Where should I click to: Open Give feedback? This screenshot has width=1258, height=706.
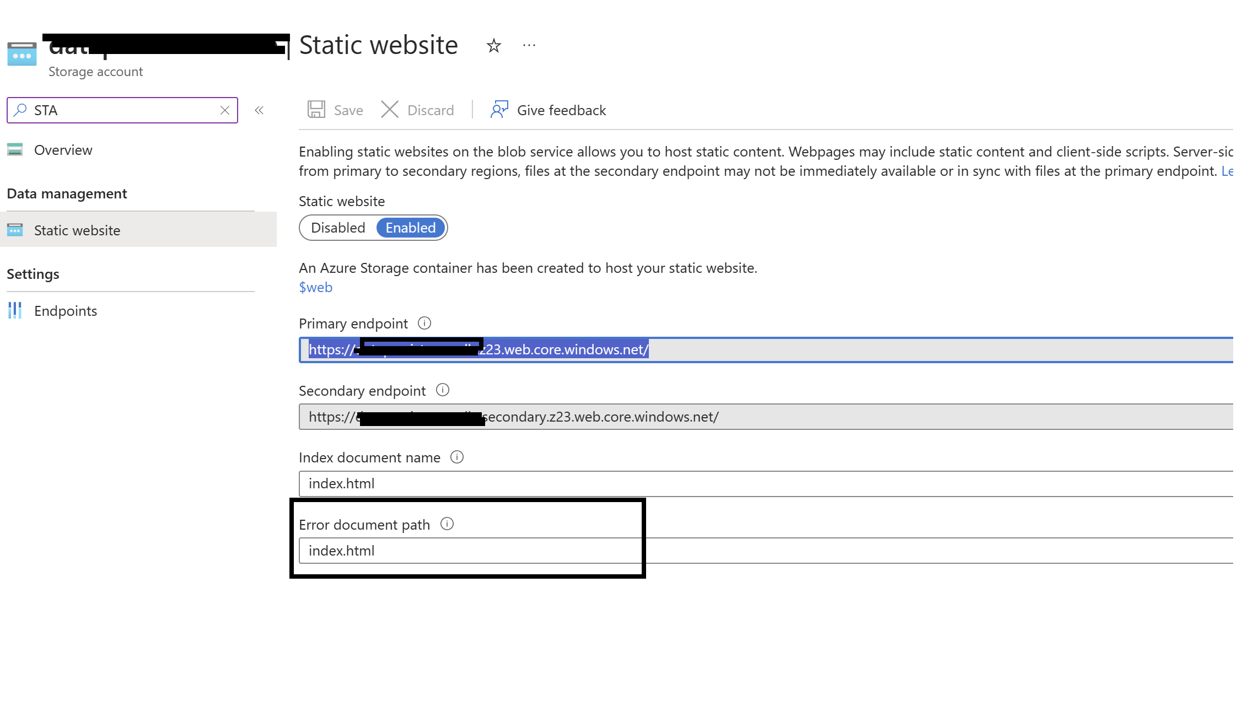pos(561,110)
